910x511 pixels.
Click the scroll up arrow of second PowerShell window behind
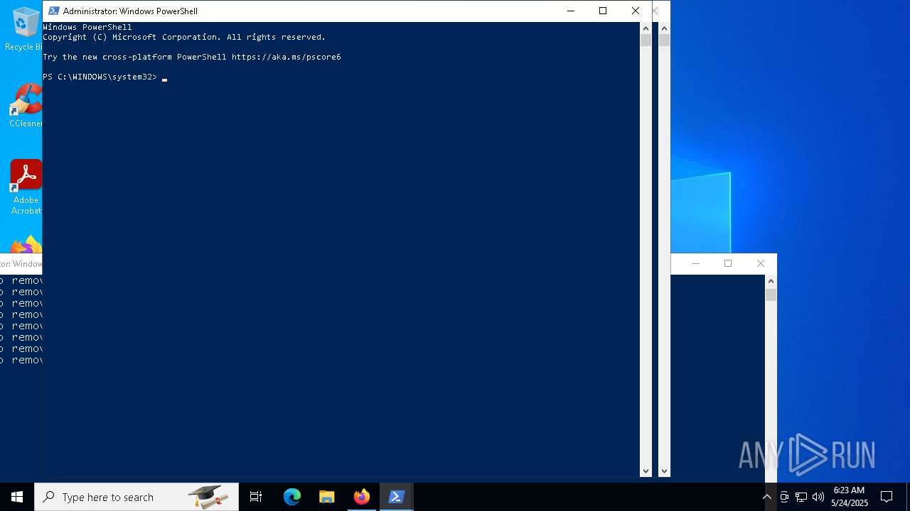click(x=664, y=28)
